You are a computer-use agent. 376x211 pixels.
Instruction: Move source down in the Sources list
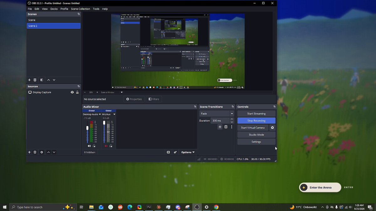(x=54, y=152)
